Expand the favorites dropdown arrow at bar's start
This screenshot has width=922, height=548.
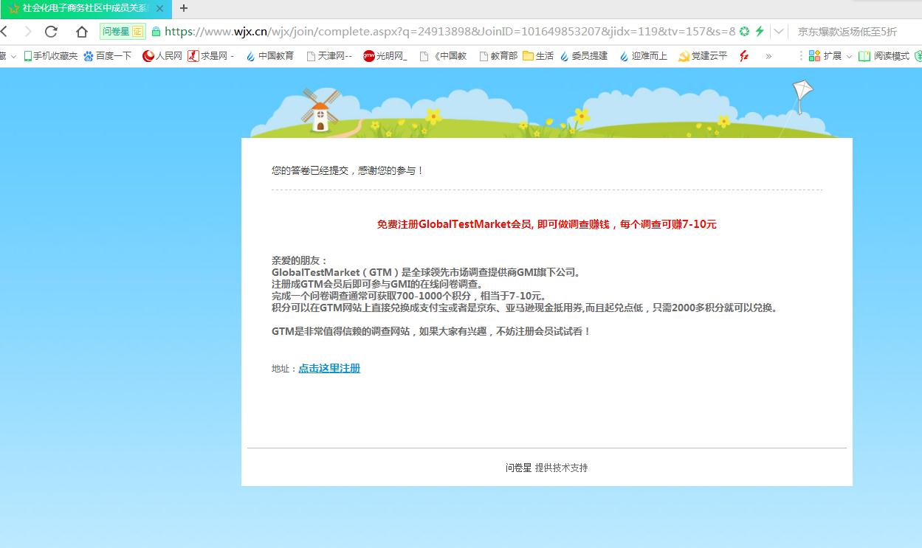click(x=13, y=55)
